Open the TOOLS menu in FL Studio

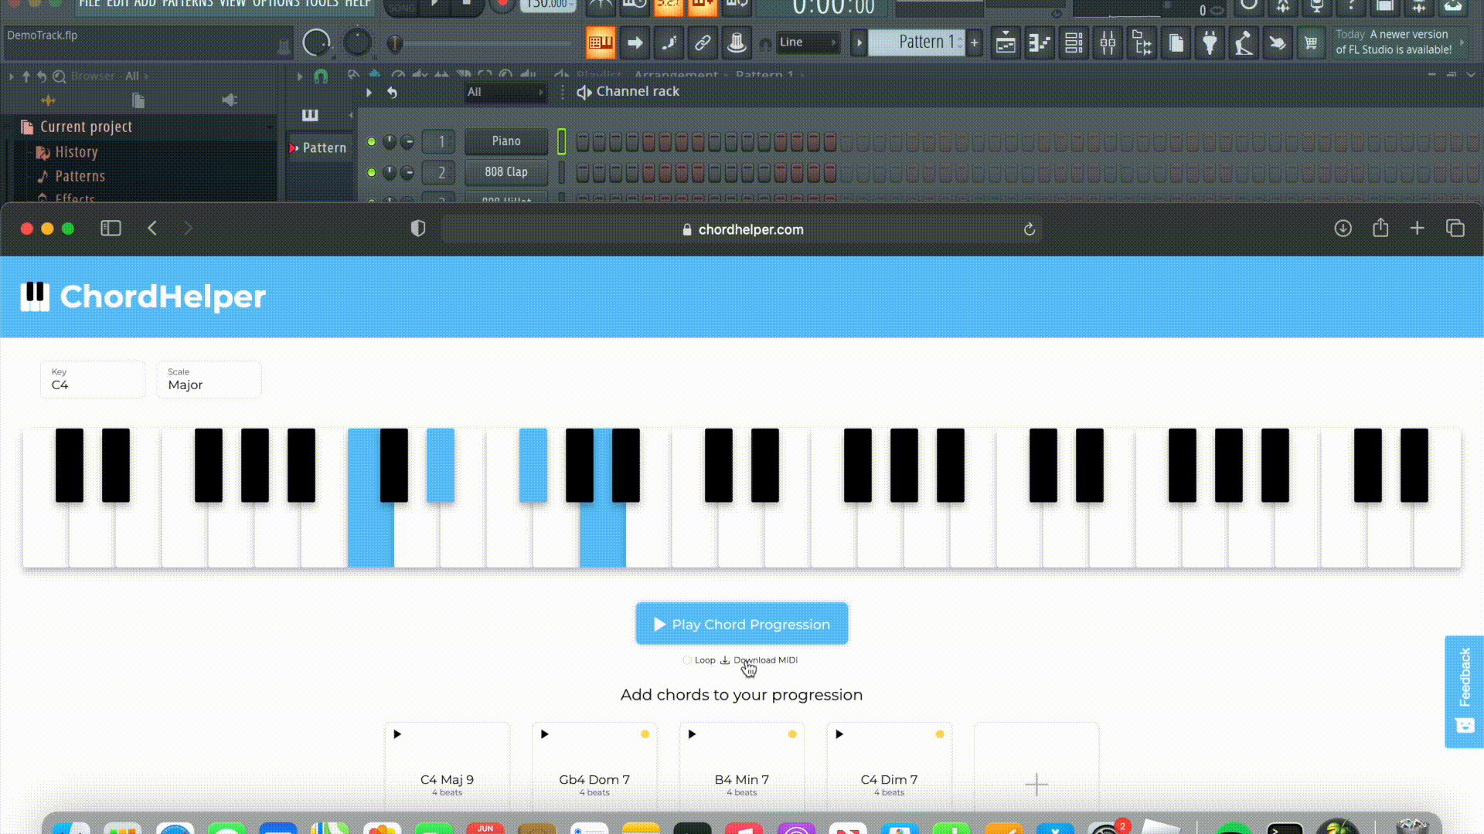pyautogui.click(x=321, y=4)
